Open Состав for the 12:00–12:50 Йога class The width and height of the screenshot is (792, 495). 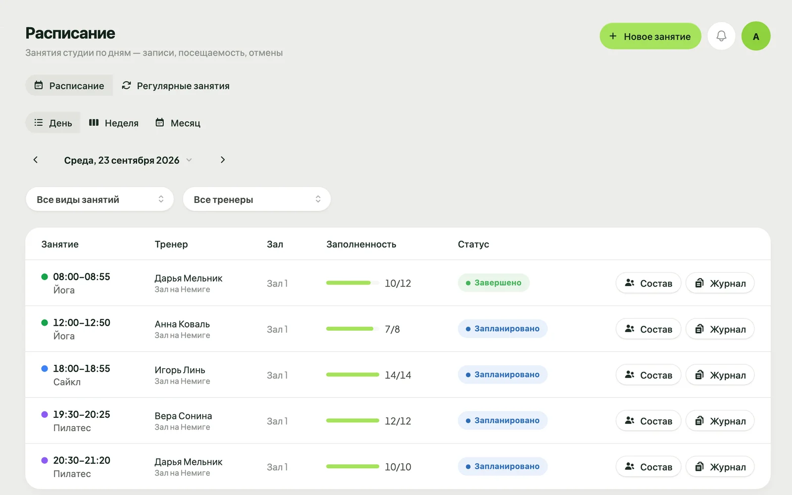[648, 329]
